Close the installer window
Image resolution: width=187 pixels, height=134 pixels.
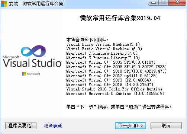[177, 2]
